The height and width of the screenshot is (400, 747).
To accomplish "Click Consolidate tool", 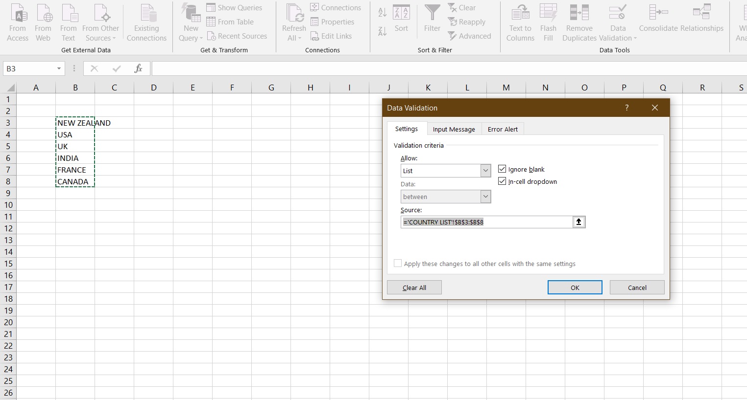I will coord(658,20).
